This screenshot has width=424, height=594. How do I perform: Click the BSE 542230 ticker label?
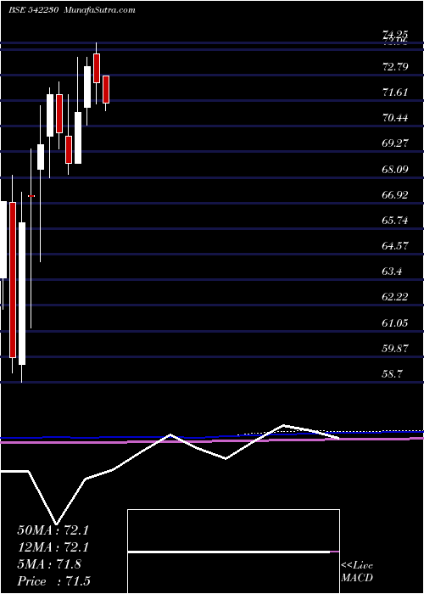[32, 10]
